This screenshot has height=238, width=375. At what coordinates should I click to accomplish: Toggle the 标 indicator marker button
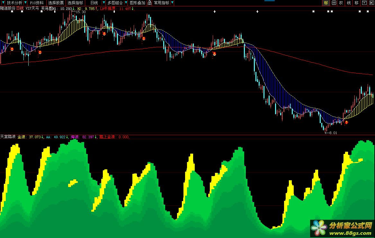coord(326,3)
